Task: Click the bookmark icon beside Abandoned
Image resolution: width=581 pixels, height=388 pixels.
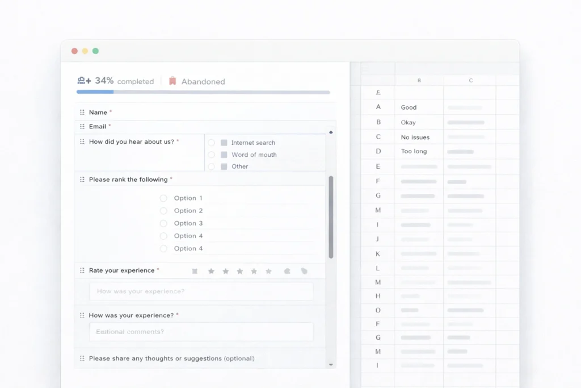Action: pos(172,81)
